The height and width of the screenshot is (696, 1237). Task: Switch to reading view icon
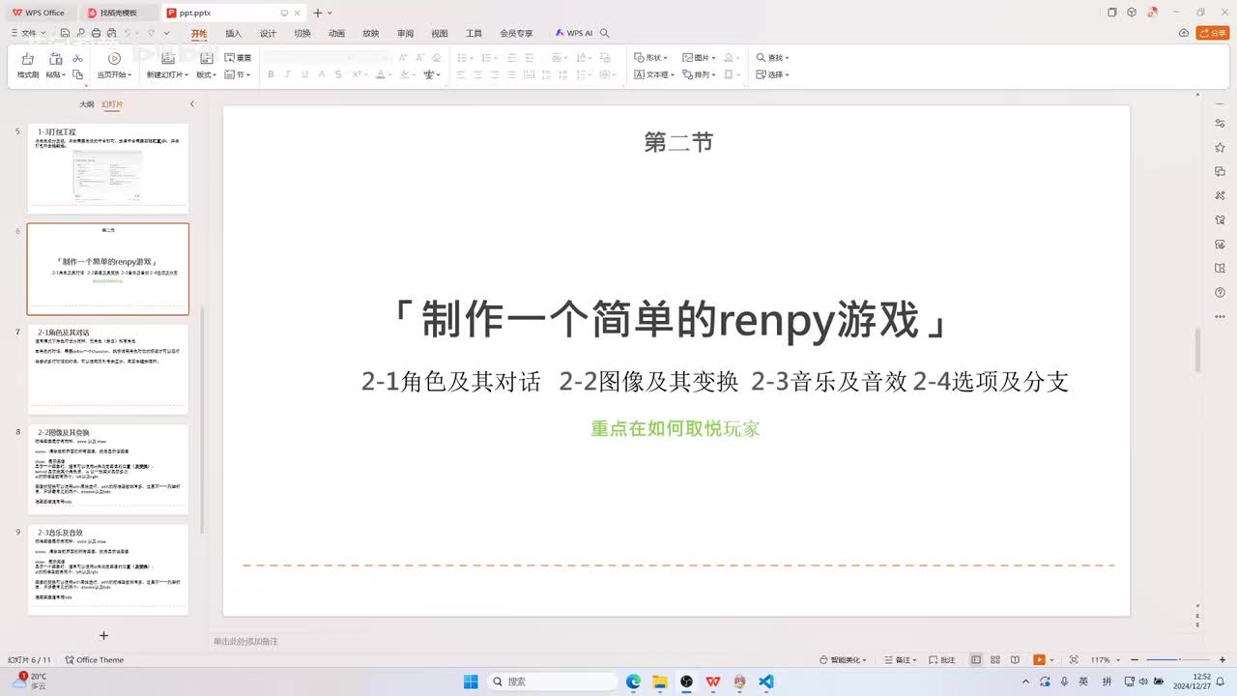(1015, 659)
